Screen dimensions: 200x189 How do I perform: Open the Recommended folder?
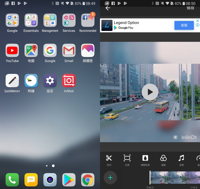coord(88,20)
